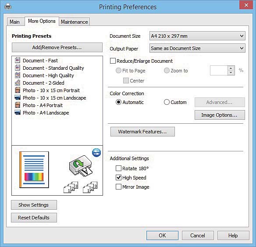Open the Document Size dropdown
Image resolution: width=256 pixels, height=247 pixels.
click(197, 36)
